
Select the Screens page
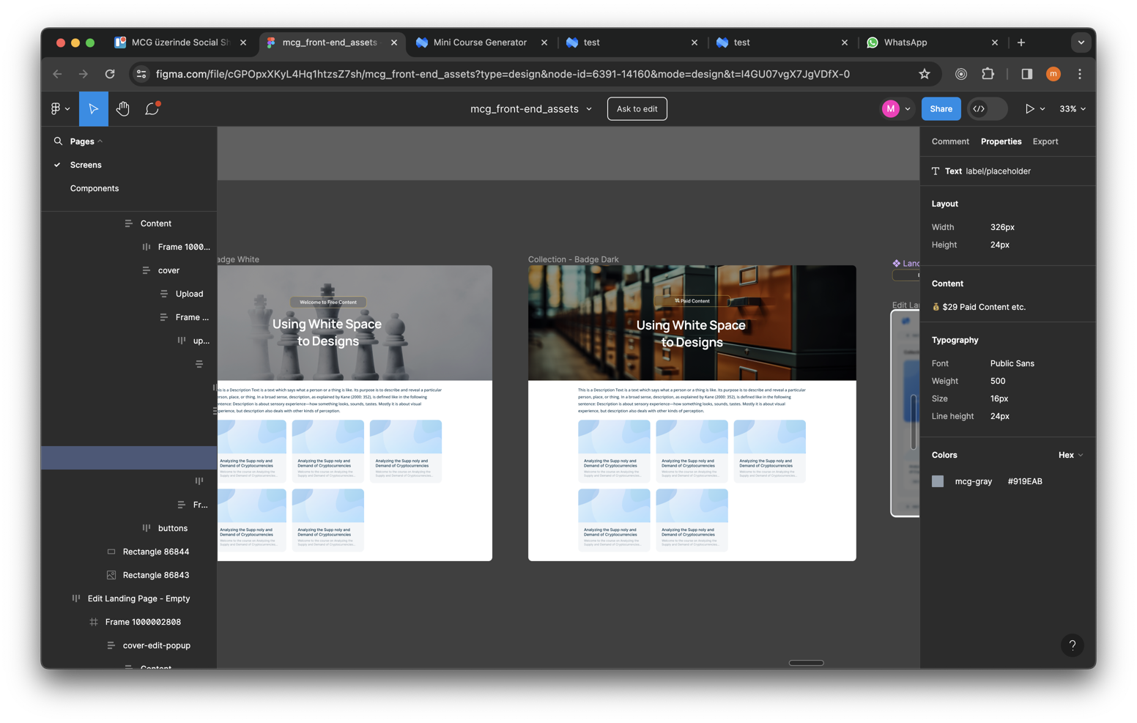86,165
